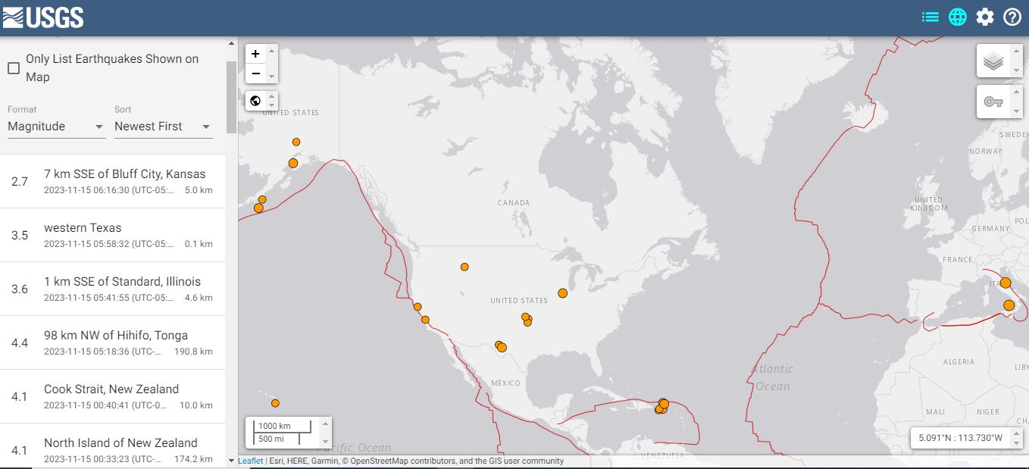The height and width of the screenshot is (469, 1029).
Task: Open the settings gear icon
Action: tap(985, 17)
